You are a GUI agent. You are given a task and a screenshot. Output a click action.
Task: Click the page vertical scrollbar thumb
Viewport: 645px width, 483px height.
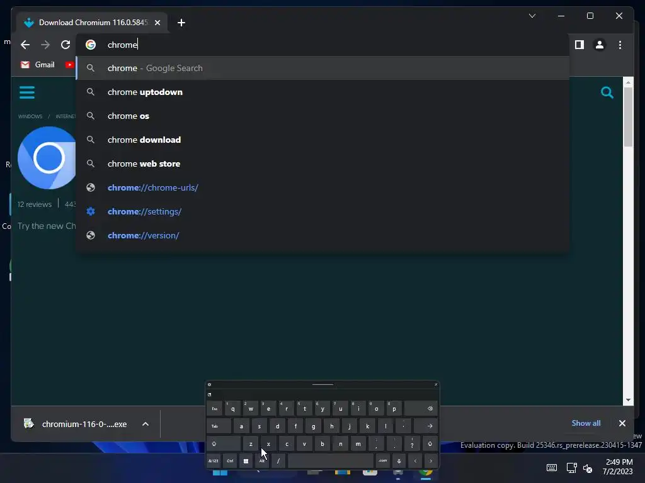click(628, 117)
